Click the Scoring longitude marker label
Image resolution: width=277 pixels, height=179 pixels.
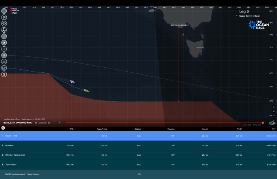click(179, 25)
